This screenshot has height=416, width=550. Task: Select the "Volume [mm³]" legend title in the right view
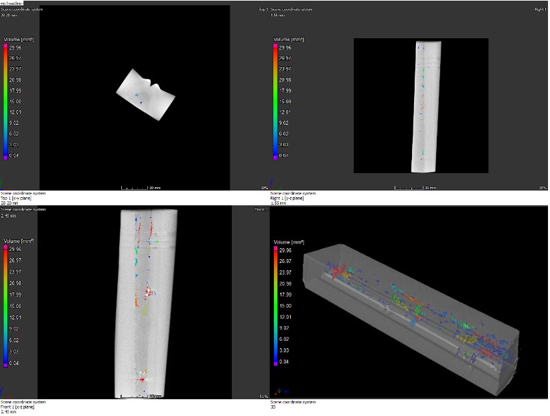tap(289, 40)
